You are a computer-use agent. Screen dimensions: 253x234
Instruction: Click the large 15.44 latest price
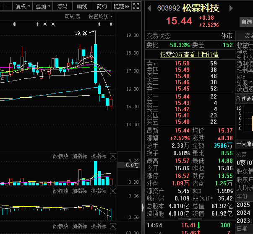[179, 21]
